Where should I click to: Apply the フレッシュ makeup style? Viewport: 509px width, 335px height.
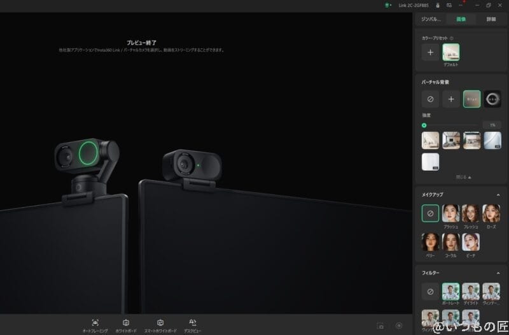(471, 213)
